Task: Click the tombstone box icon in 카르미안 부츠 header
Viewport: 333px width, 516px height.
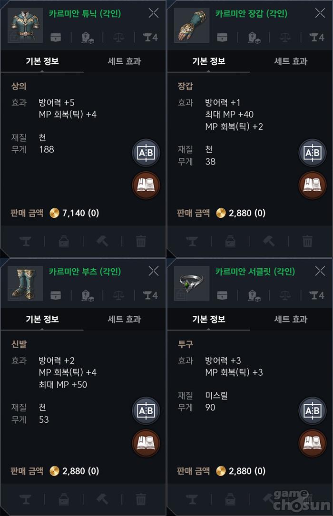Action: (88, 295)
